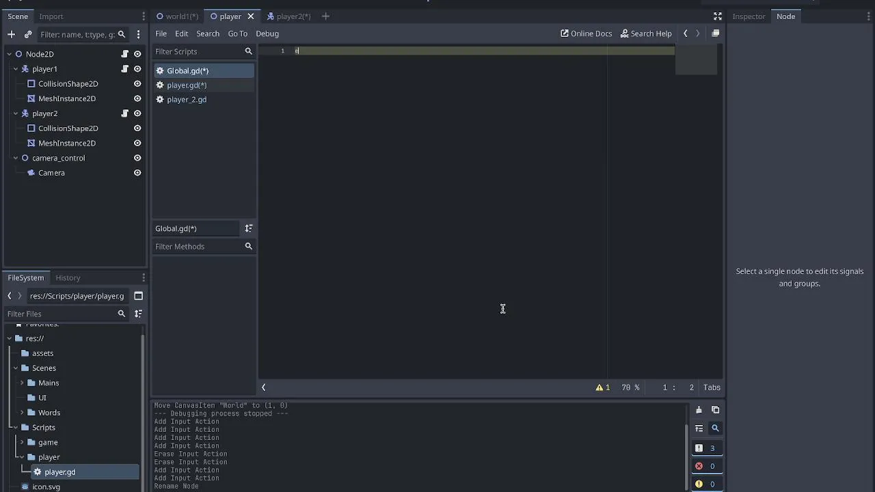The width and height of the screenshot is (875, 492).
Task: Click the warning indicator in the script status bar
Action: pos(603,387)
